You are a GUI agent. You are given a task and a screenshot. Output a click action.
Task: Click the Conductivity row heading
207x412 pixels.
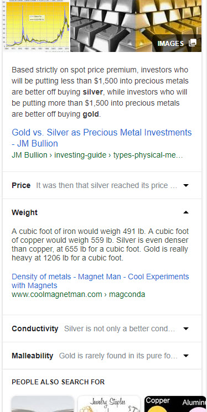(35, 328)
